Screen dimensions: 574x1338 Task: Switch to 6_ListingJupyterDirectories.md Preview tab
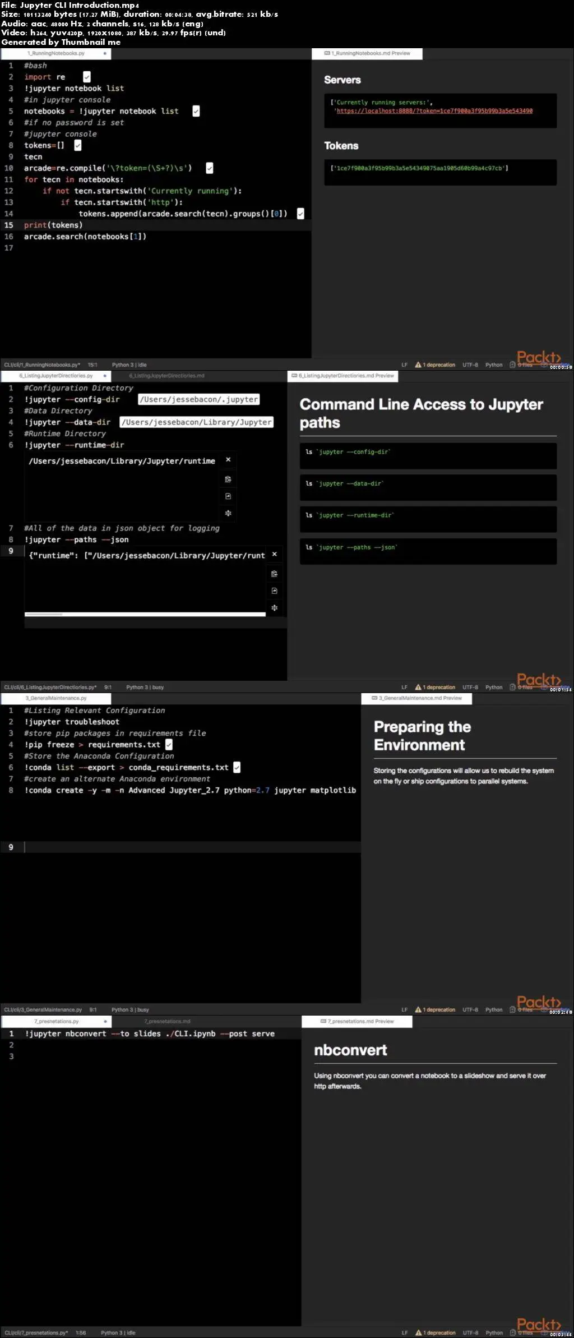(x=342, y=376)
